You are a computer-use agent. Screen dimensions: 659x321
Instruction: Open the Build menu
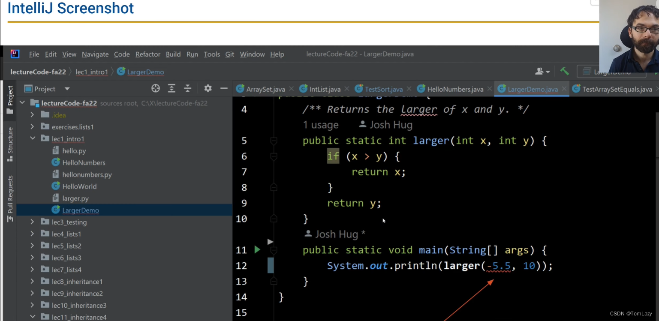(173, 54)
